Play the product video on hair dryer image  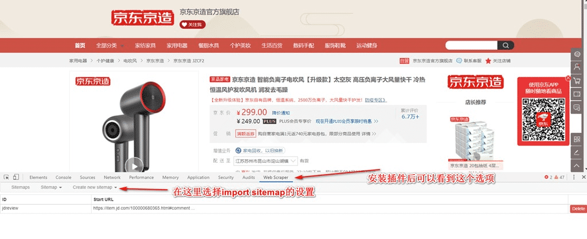[x=134, y=165]
